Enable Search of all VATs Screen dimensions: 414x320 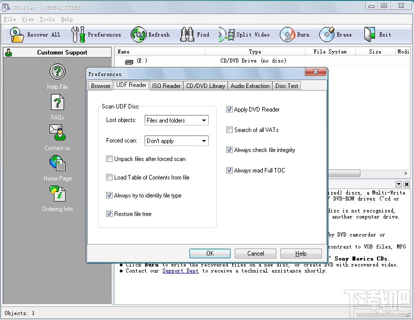[229, 130]
